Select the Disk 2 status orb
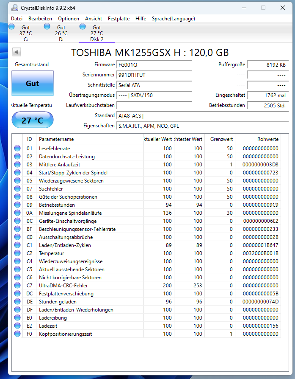The width and height of the screenshot is (295, 379). (x=83, y=27)
